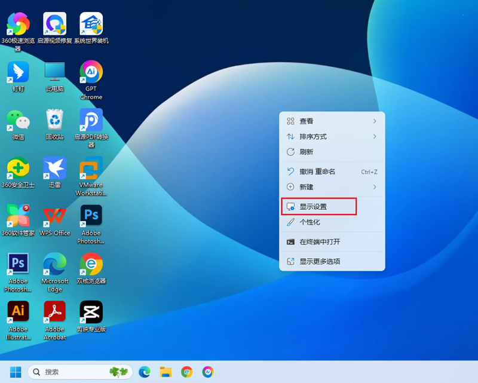
Task: Click the taskbar 搜索 search box
Action: pyautogui.click(x=80, y=372)
